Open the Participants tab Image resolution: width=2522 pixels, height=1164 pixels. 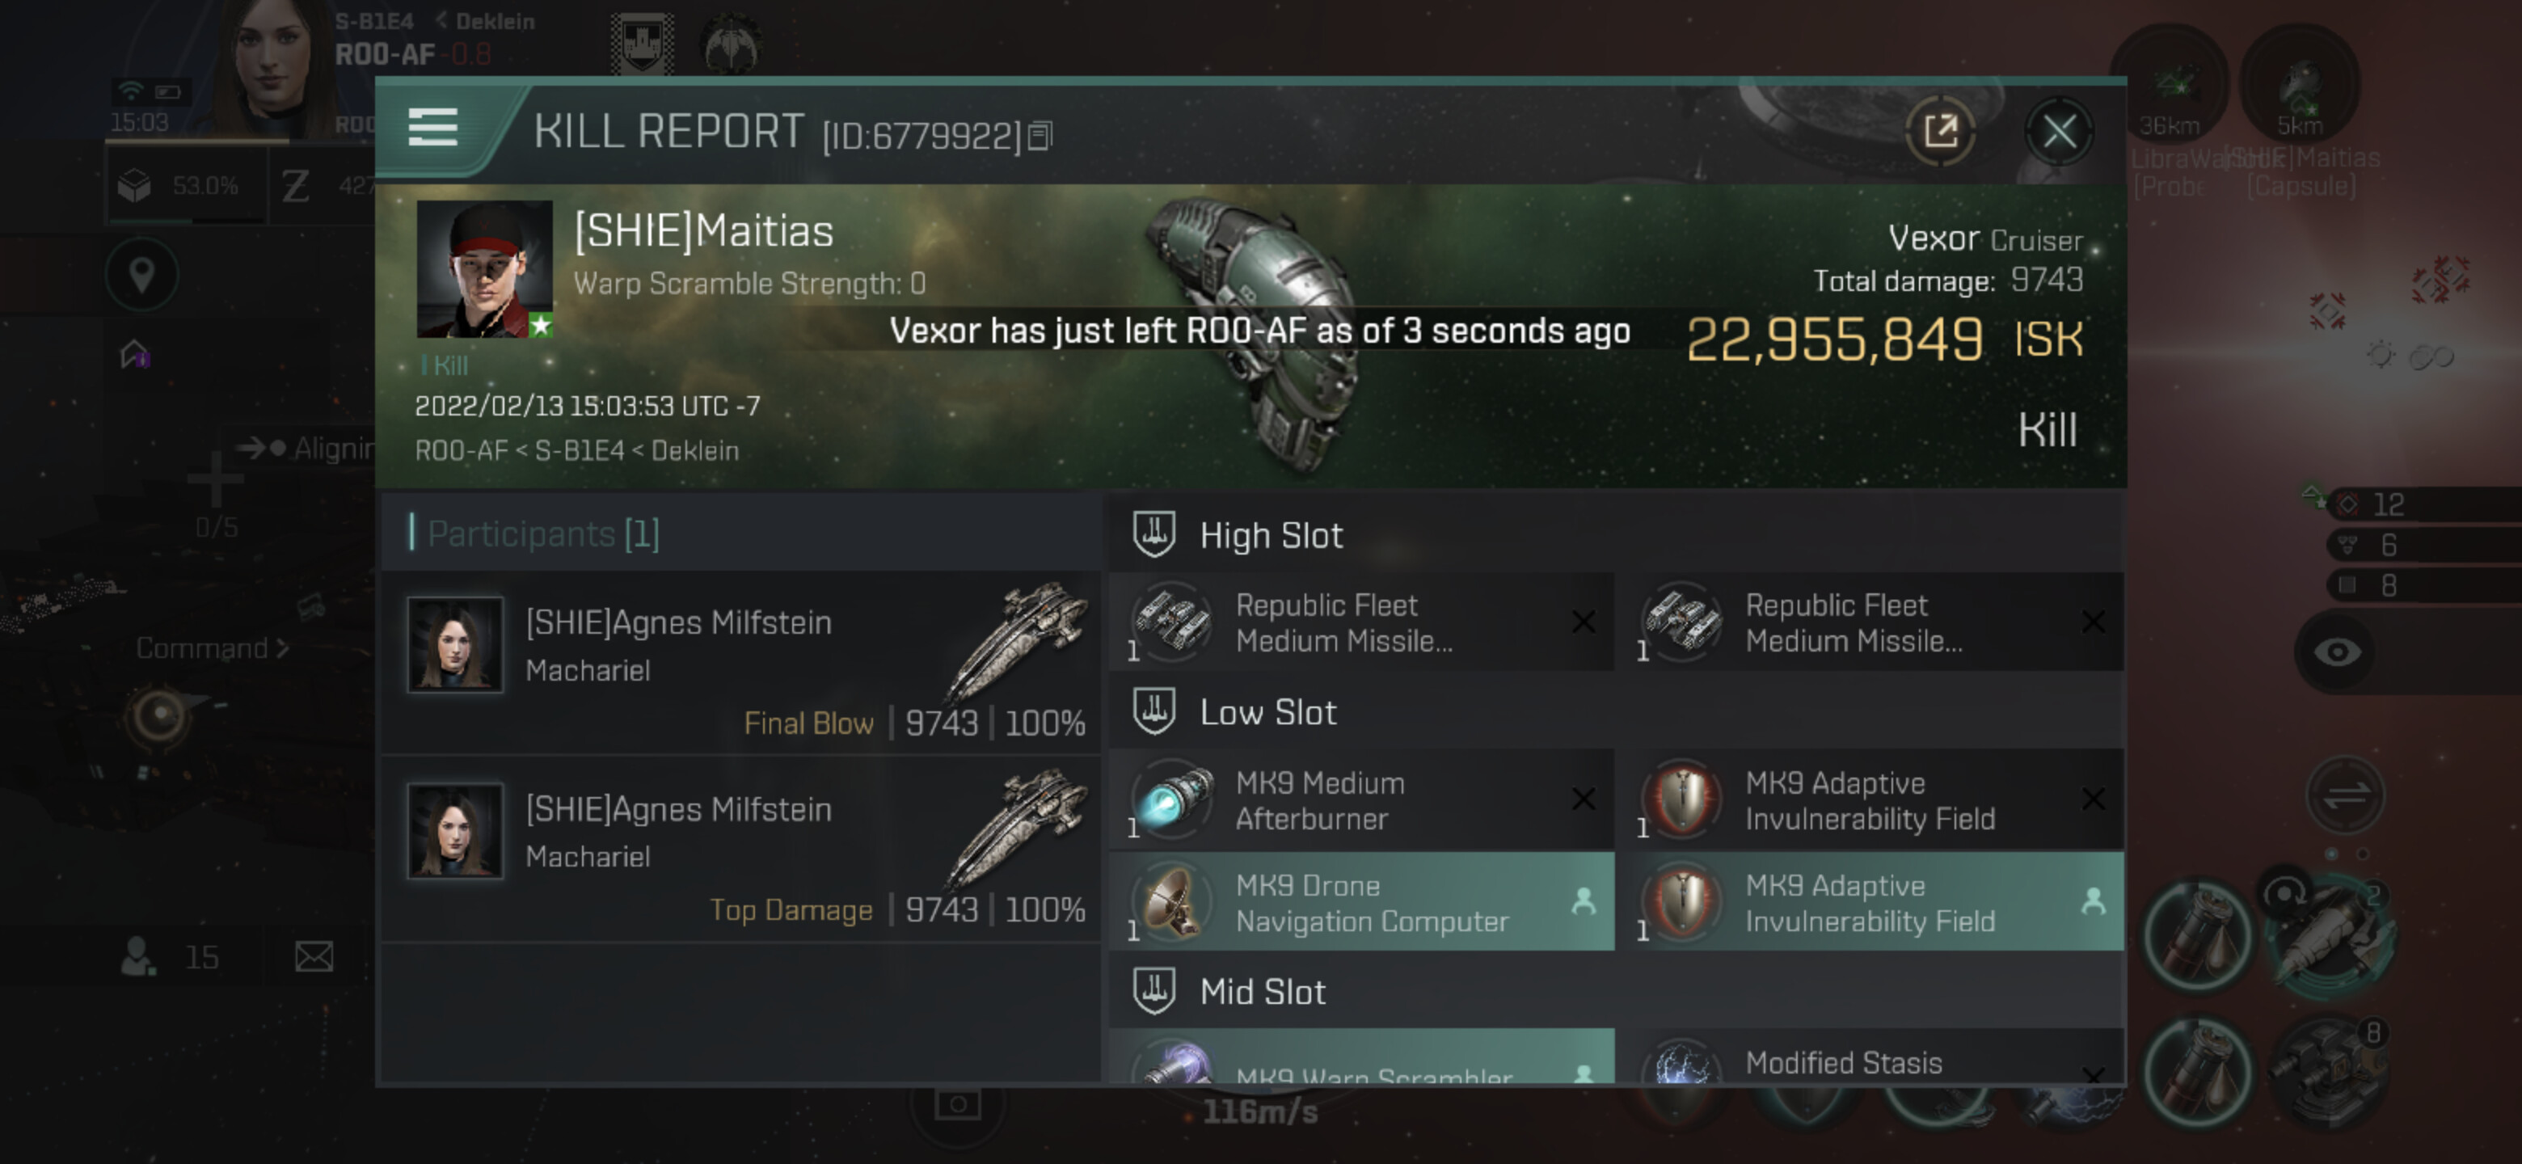tap(543, 533)
